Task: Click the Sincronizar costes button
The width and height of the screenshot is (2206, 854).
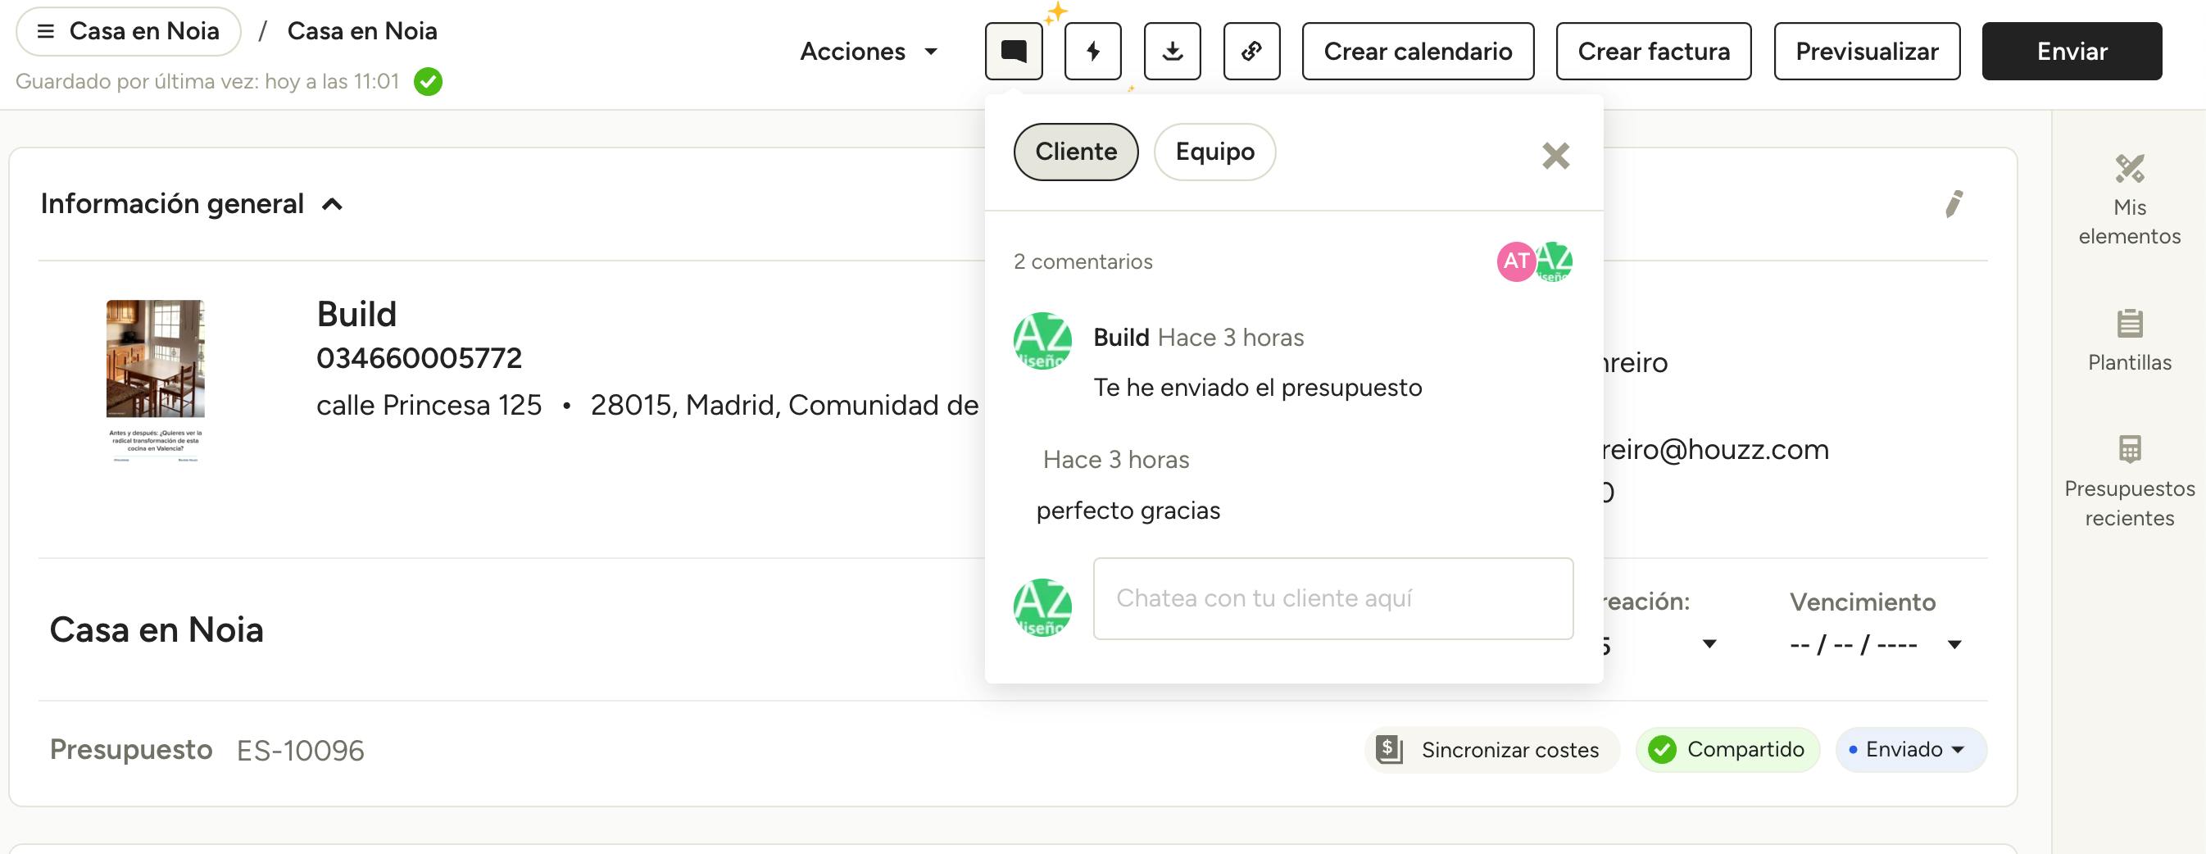Action: click(1491, 749)
